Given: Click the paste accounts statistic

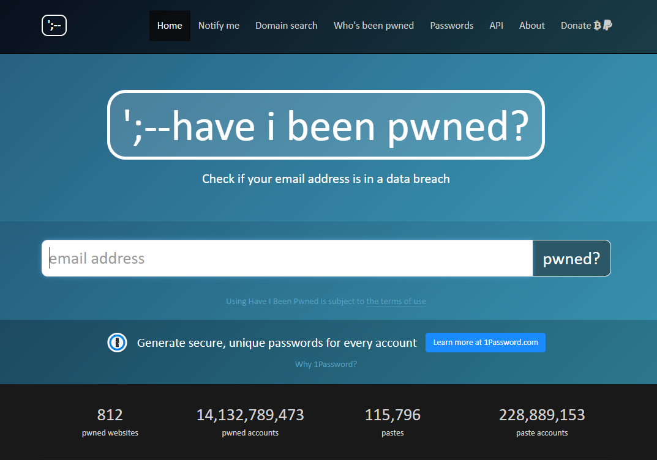Looking at the screenshot, I should (541, 421).
